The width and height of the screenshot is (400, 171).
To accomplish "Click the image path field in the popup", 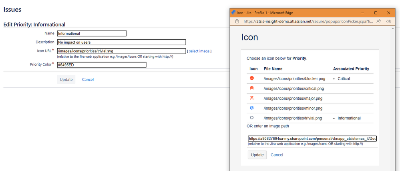I will (x=312, y=139).
